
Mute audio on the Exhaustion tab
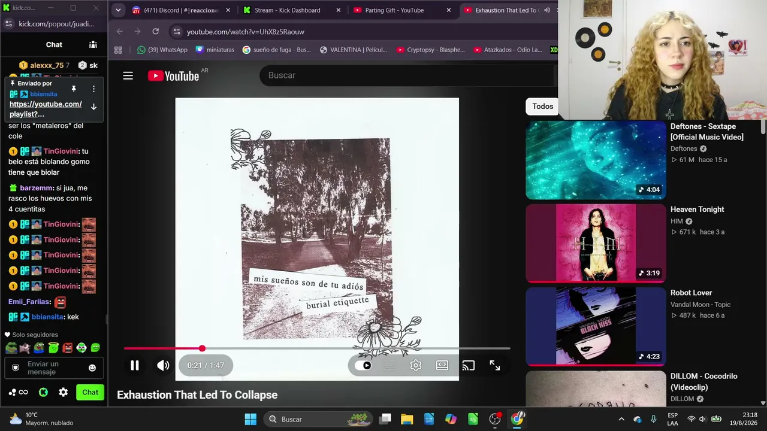click(547, 10)
